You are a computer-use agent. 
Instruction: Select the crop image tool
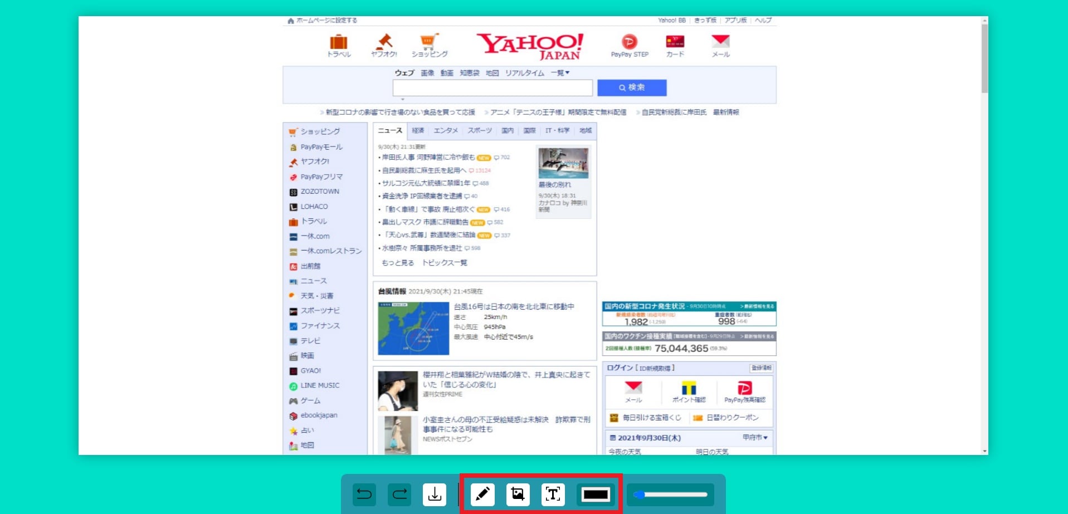pos(518,494)
